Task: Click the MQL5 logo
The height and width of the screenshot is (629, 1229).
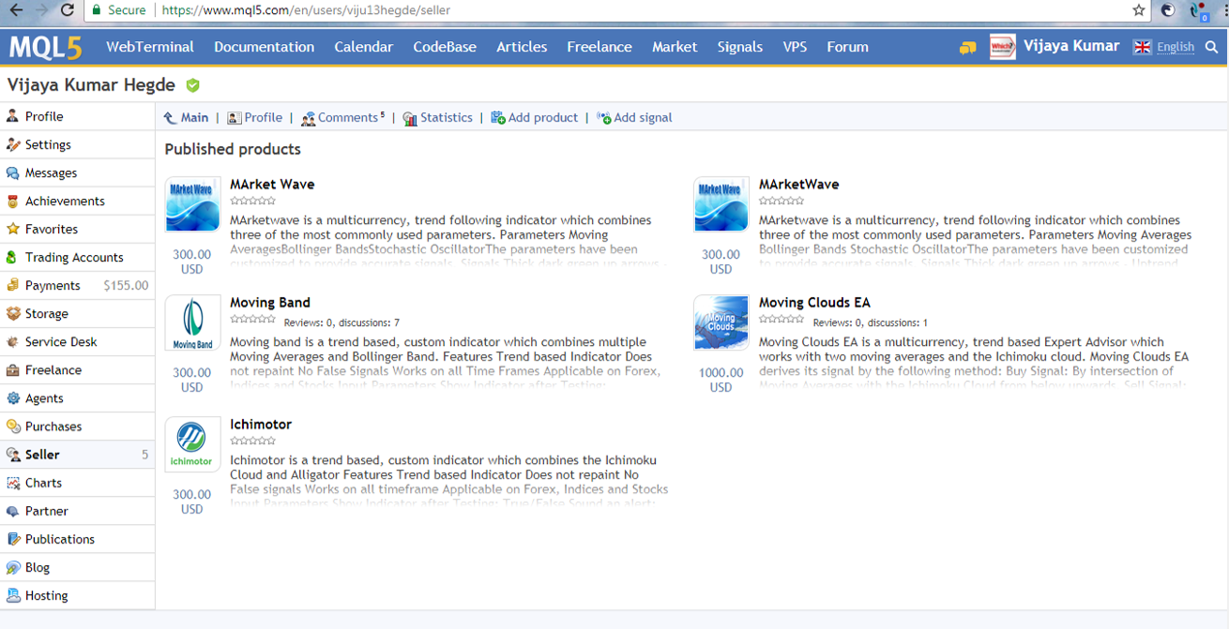Action: tap(45, 47)
